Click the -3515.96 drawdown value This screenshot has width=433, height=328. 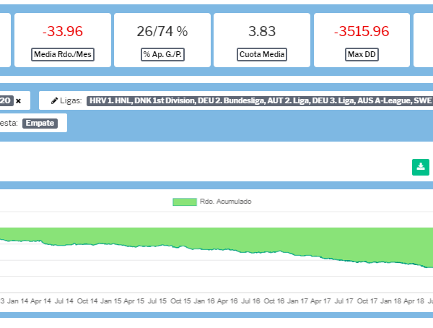(x=362, y=31)
